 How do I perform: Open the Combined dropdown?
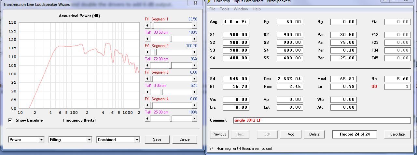pos(118,140)
